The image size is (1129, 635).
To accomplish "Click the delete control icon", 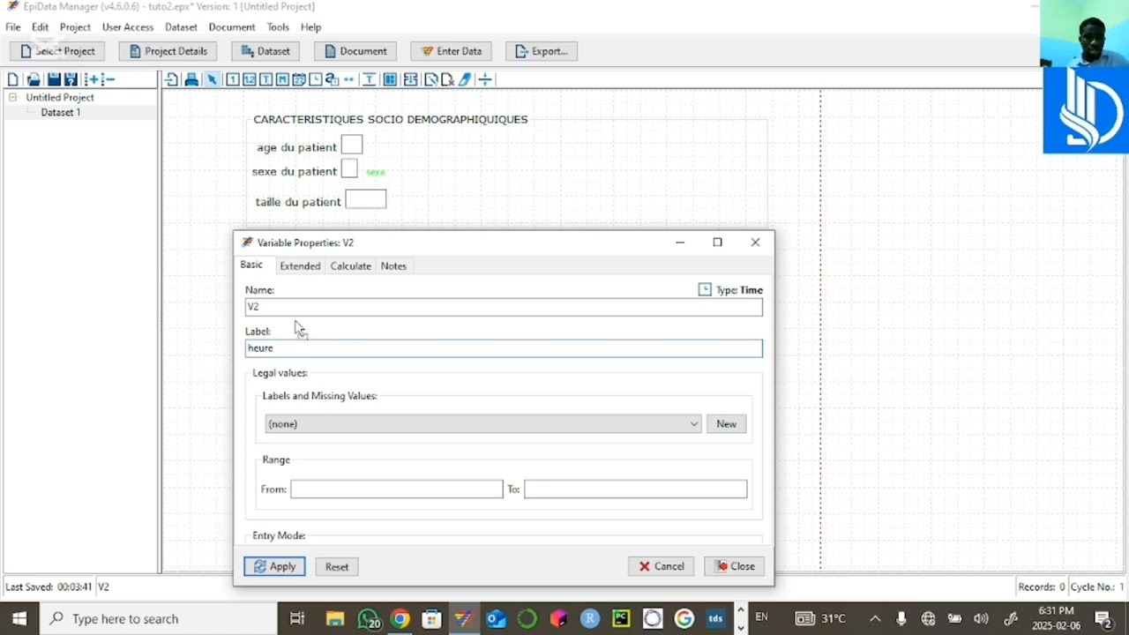I will click(x=447, y=79).
